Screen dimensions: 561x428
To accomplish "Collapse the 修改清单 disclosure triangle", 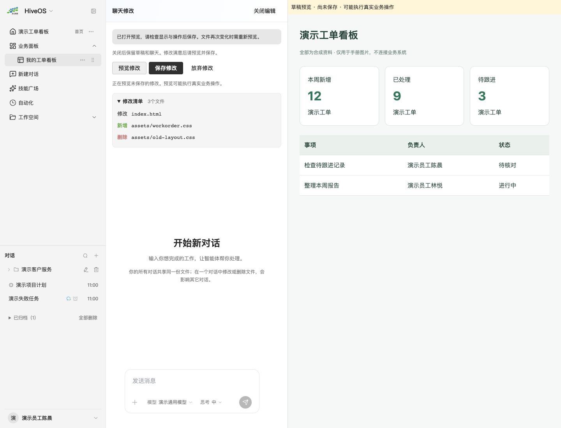I will click(x=119, y=102).
